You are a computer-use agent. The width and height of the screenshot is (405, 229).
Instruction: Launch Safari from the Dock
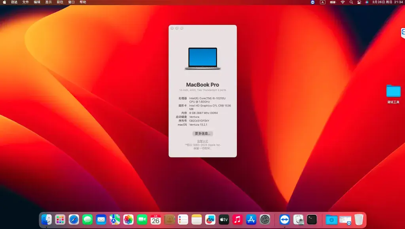pos(74,220)
